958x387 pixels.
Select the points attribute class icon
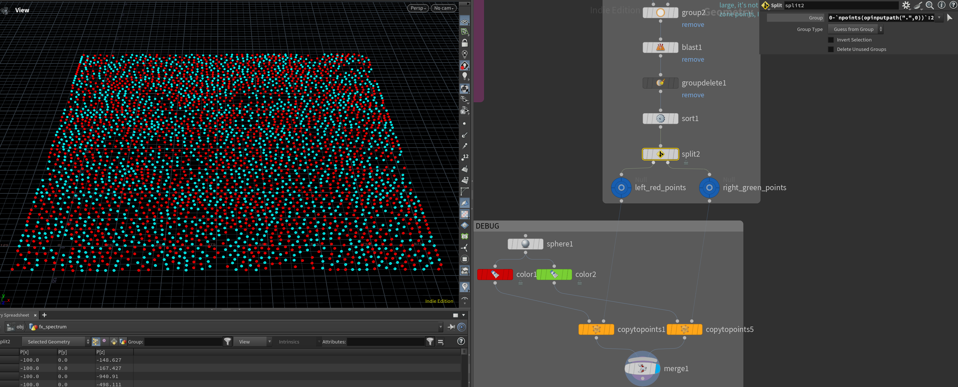pos(96,341)
